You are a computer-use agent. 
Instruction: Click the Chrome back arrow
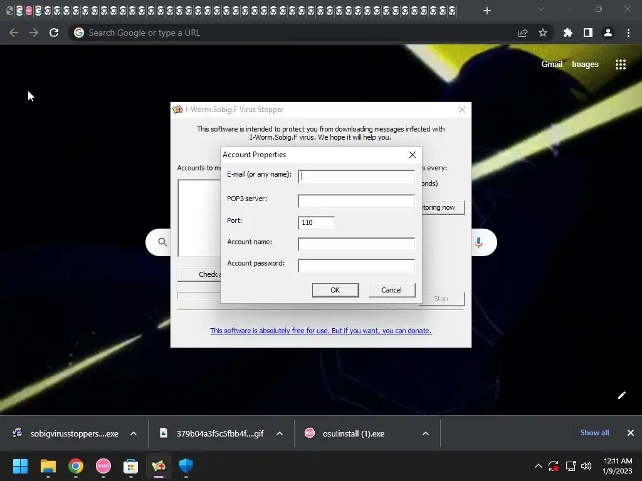coord(14,33)
